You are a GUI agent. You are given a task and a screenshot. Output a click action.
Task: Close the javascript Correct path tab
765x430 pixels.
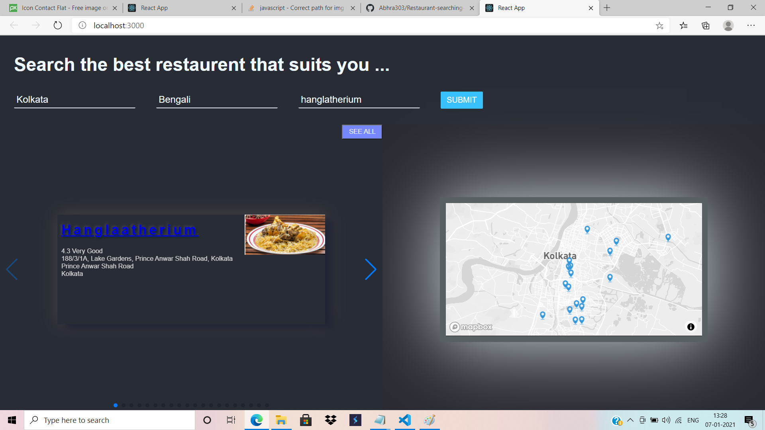353,8
